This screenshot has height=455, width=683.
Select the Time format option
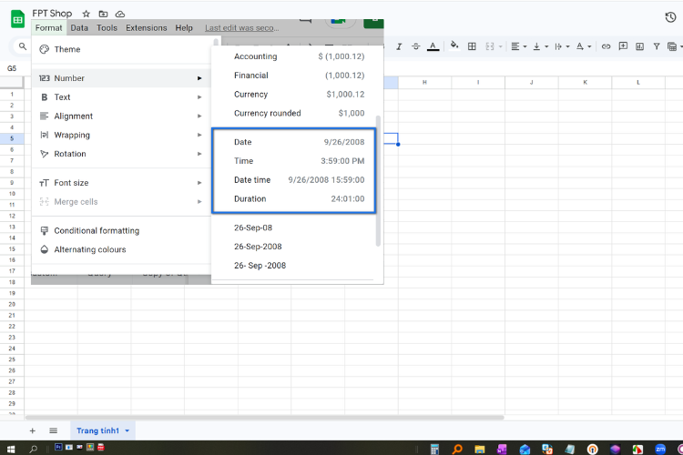297,161
